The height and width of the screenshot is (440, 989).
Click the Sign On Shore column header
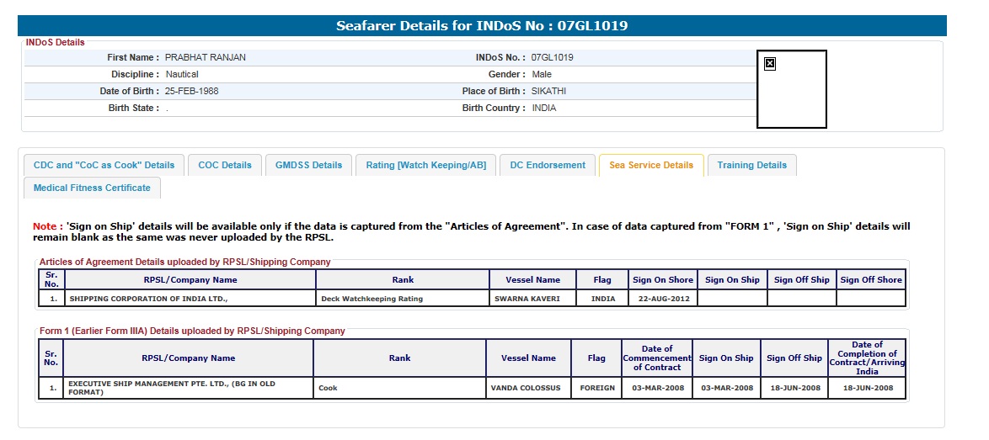click(663, 280)
